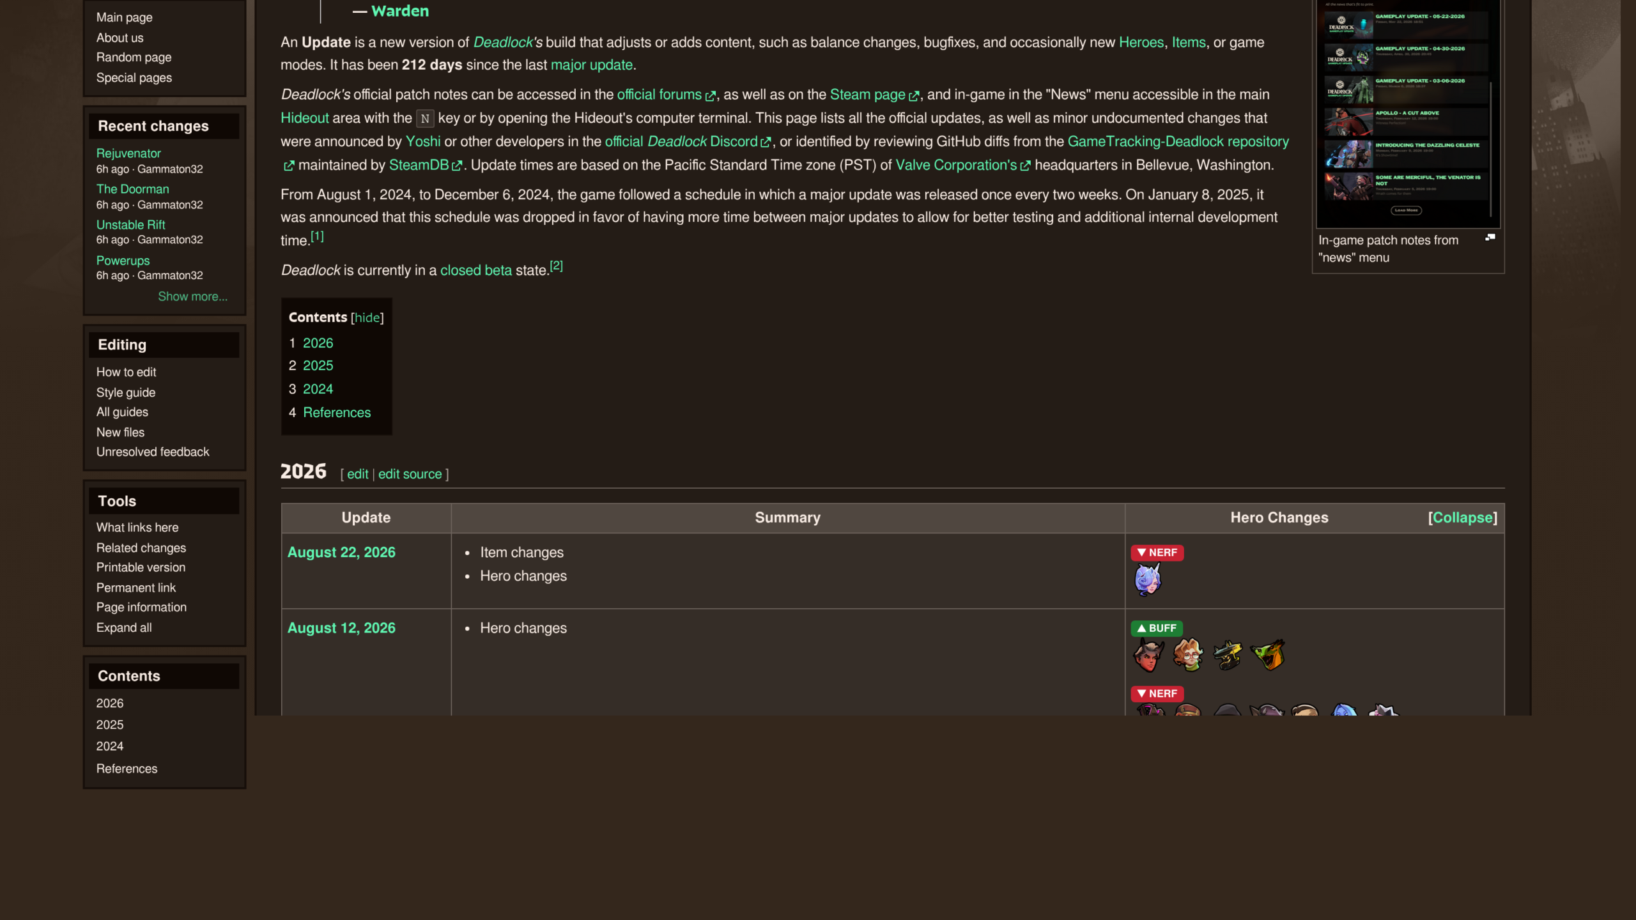Jump to References in the article Contents box
The width and height of the screenshot is (1636, 920).
click(337, 413)
